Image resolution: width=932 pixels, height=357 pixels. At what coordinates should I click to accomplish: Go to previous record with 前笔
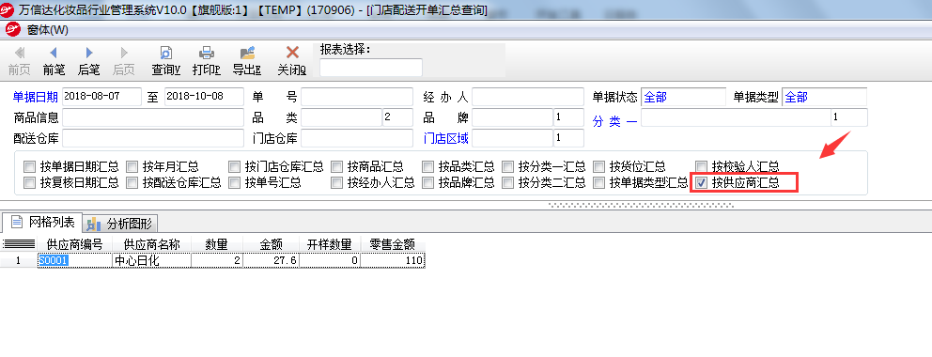click(x=54, y=53)
